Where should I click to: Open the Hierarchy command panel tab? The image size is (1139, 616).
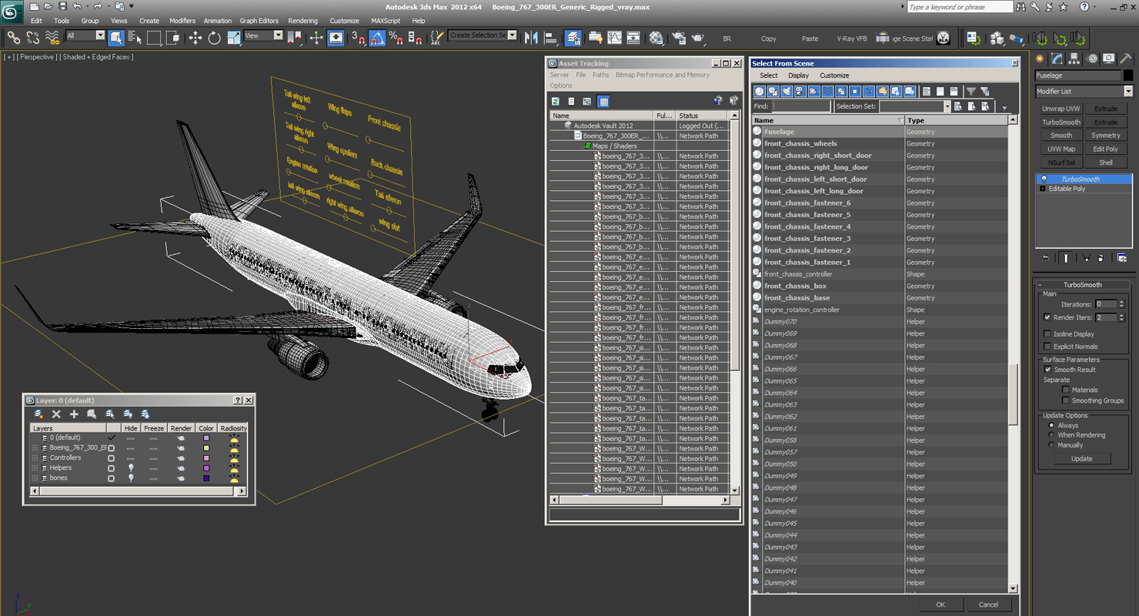pyautogui.click(x=1074, y=59)
